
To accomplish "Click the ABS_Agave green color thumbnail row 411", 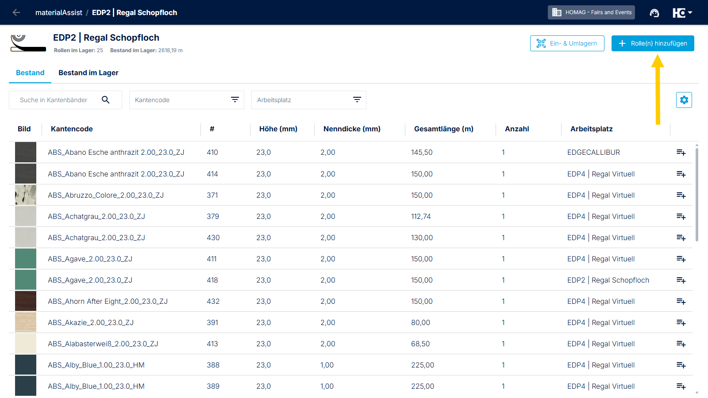I will pos(26,259).
